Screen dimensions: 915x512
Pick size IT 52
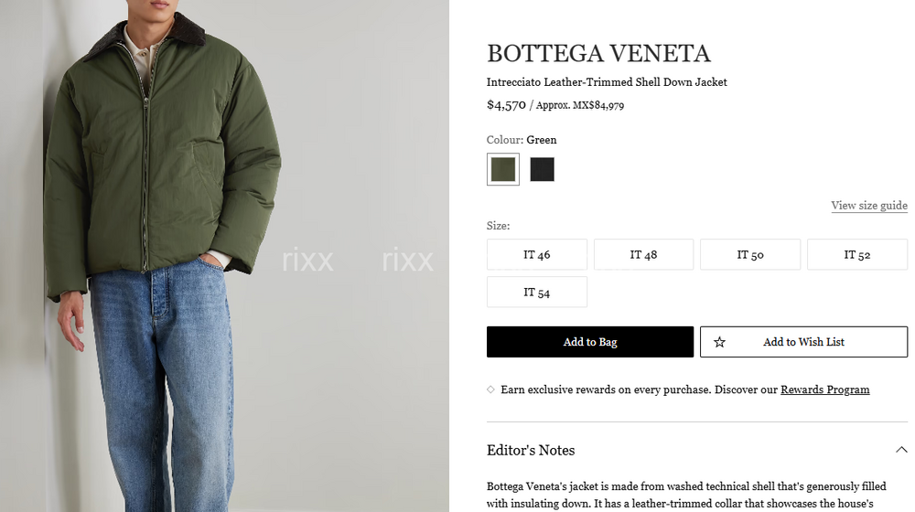click(857, 255)
